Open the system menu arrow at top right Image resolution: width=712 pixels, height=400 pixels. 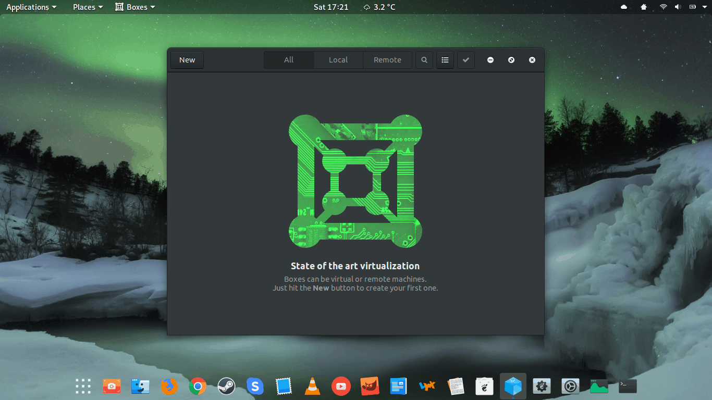705,7
